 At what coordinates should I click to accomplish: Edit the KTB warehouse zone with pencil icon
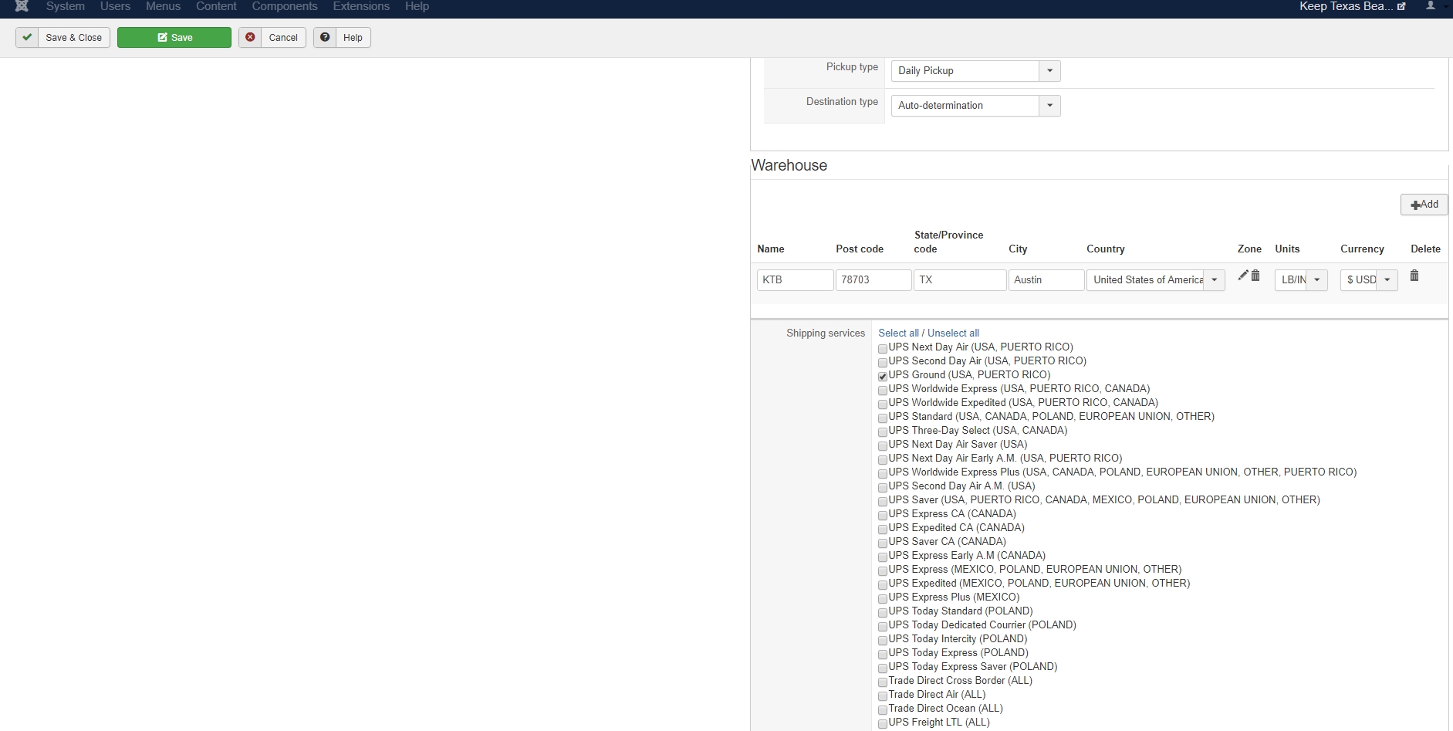pyautogui.click(x=1243, y=276)
